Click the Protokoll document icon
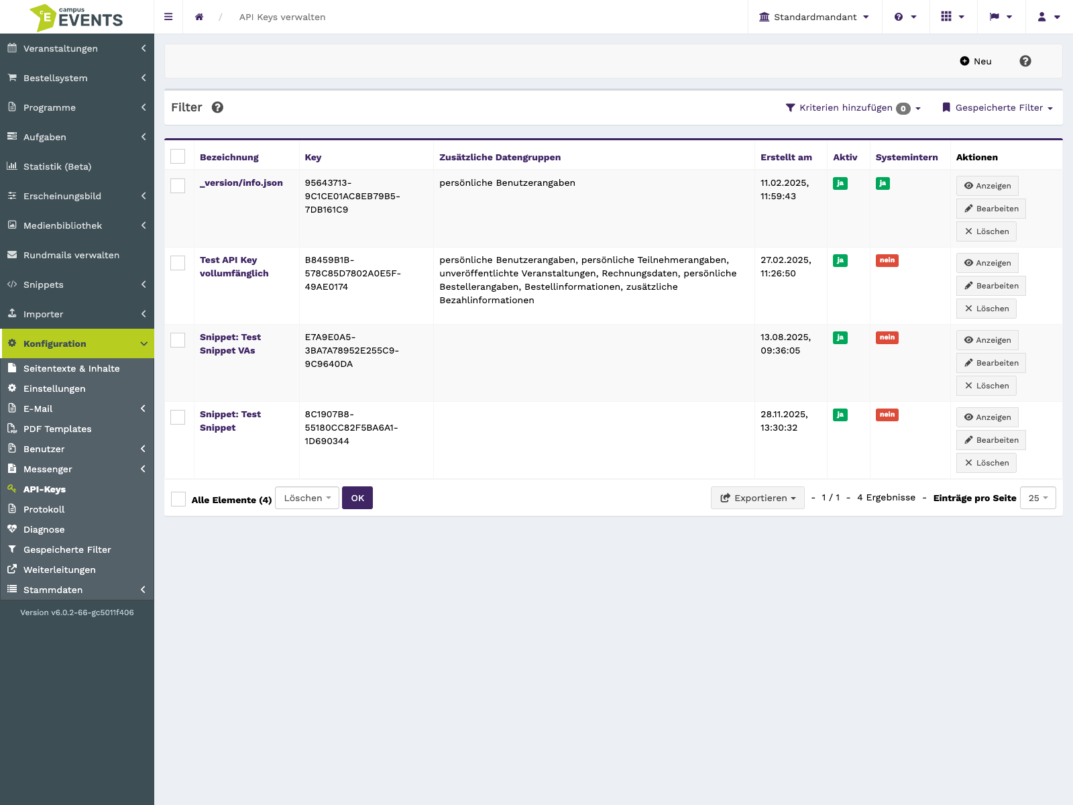The image size is (1073, 805). (x=12, y=508)
